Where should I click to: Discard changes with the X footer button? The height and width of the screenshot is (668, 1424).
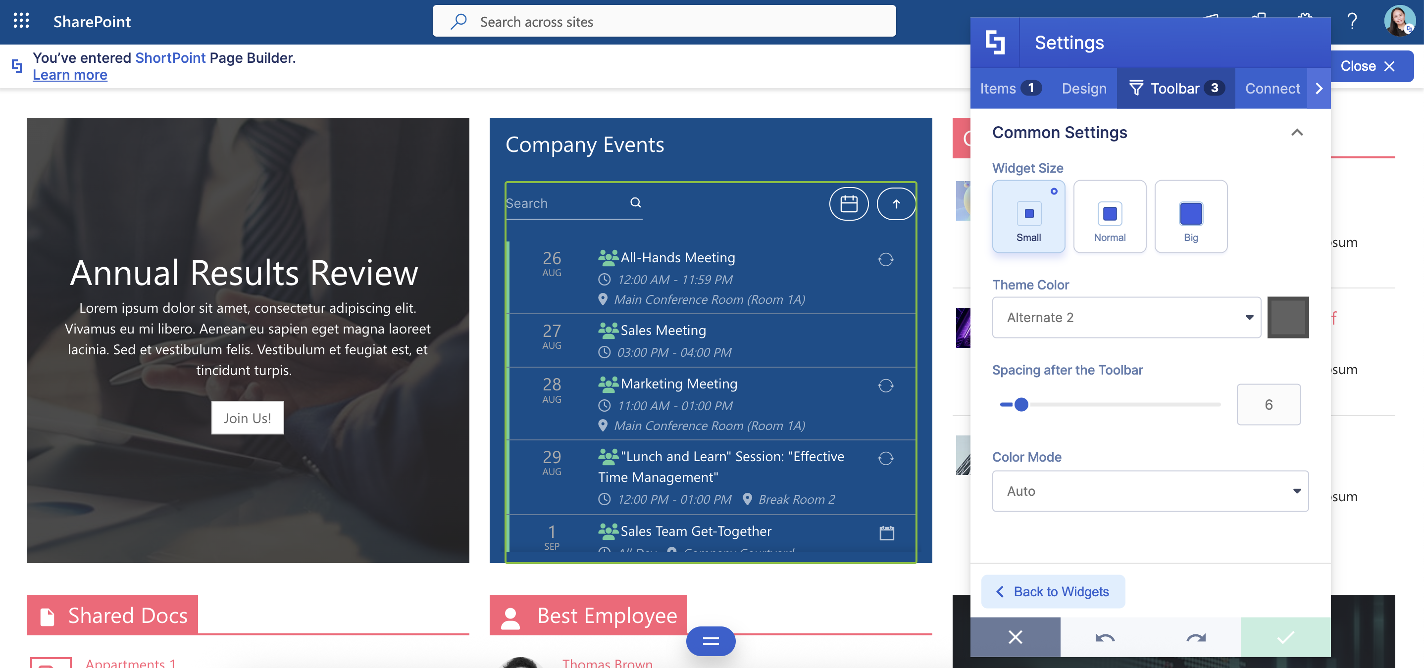(1015, 638)
